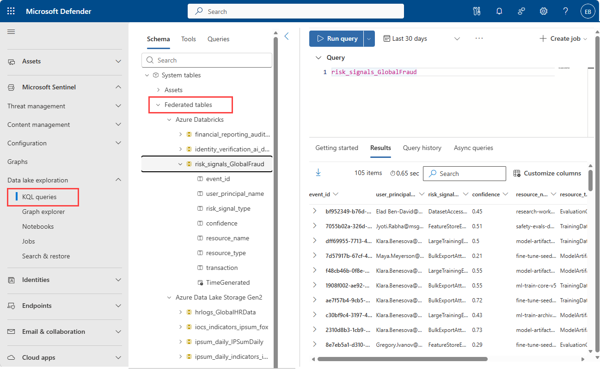The width and height of the screenshot is (600, 369).
Task: Collapse the Azure Data Lake Storage Gen2 node
Action: [x=169, y=297]
